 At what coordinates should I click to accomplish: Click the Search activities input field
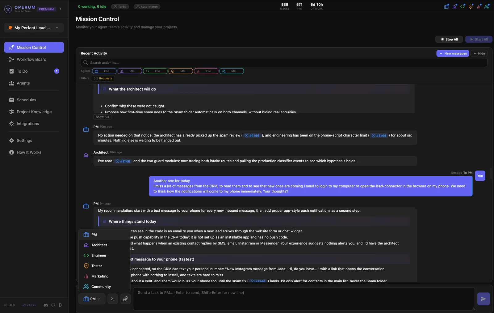pos(284,63)
